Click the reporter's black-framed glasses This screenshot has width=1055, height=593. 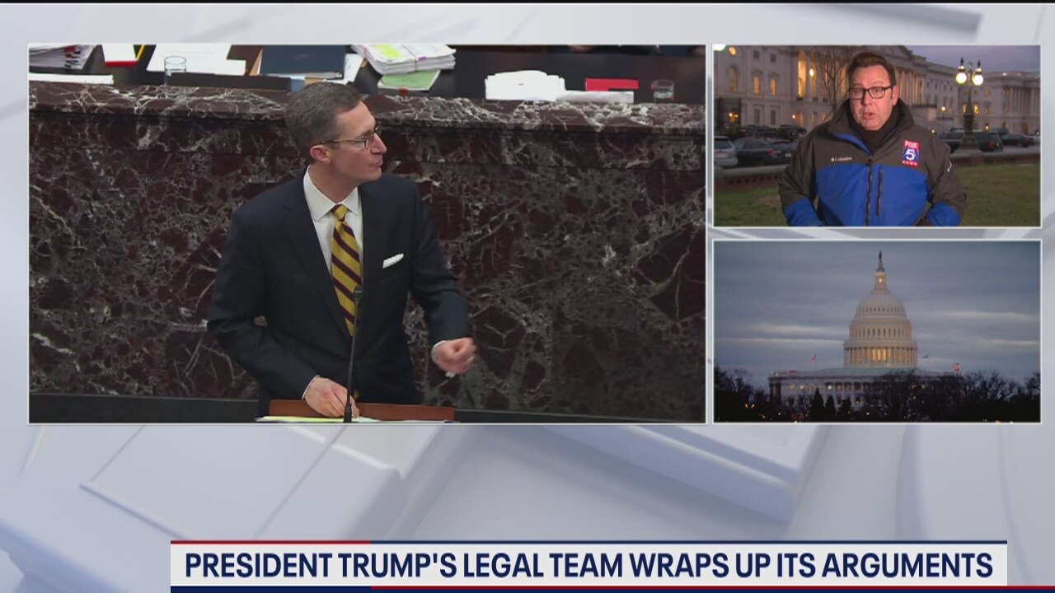click(x=870, y=92)
